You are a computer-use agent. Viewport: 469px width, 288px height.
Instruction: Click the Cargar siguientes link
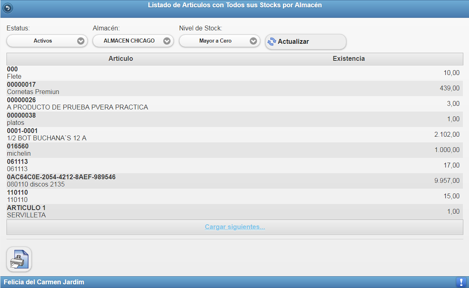pyautogui.click(x=235, y=227)
